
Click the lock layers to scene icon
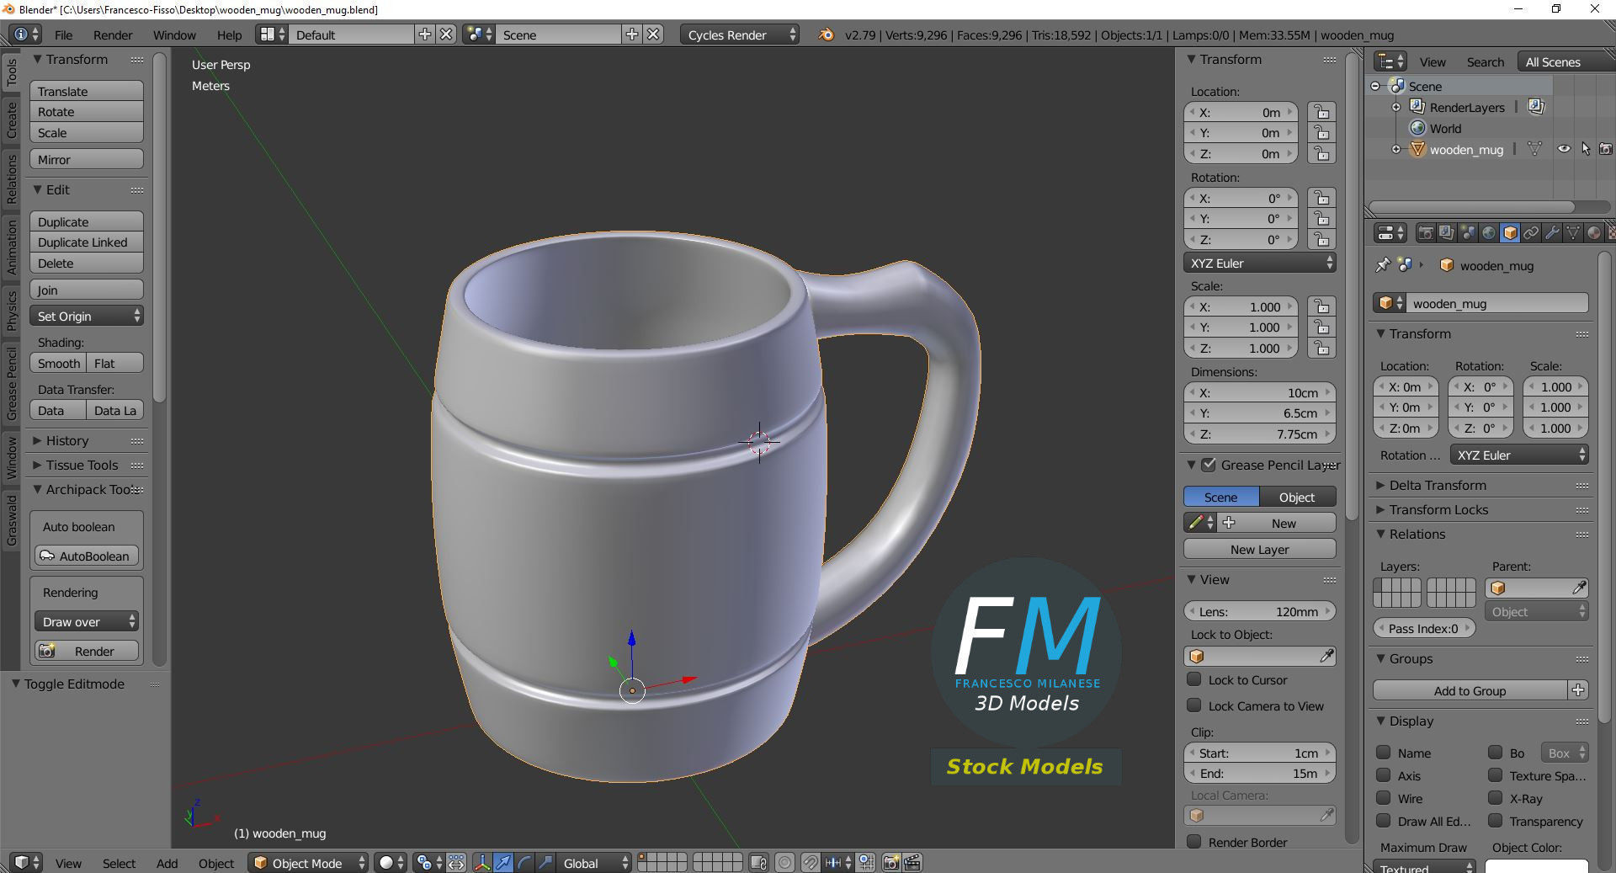pyautogui.click(x=758, y=863)
